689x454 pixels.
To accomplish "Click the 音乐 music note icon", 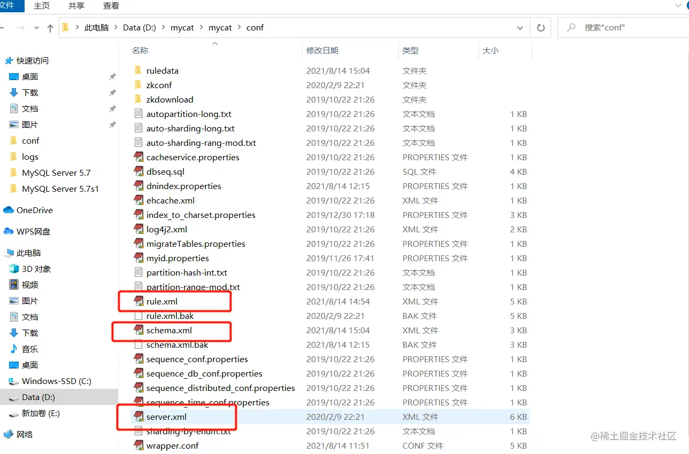I will pyautogui.click(x=14, y=349).
